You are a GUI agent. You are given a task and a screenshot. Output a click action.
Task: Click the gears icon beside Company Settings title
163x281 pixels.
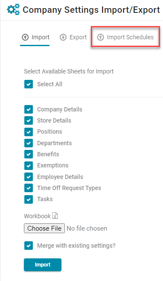pyautogui.click(x=13, y=10)
